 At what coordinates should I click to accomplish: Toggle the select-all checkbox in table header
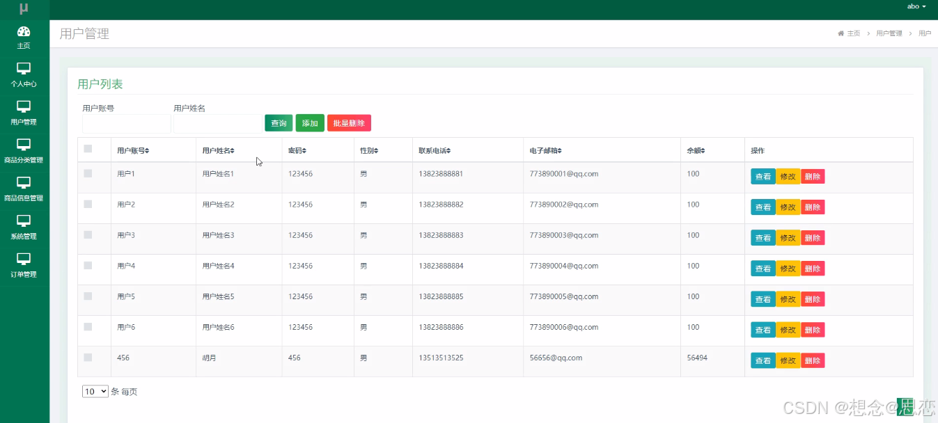(88, 148)
